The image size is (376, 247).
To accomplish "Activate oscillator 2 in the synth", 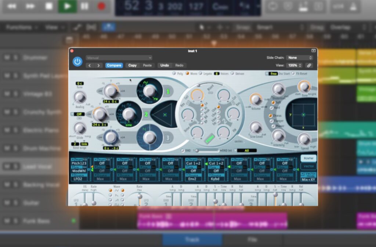I will point(145,114).
